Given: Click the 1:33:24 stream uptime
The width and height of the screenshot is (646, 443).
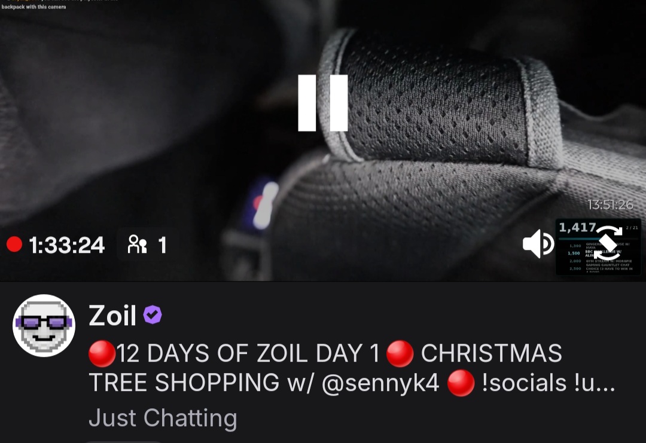Looking at the screenshot, I should click(67, 245).
